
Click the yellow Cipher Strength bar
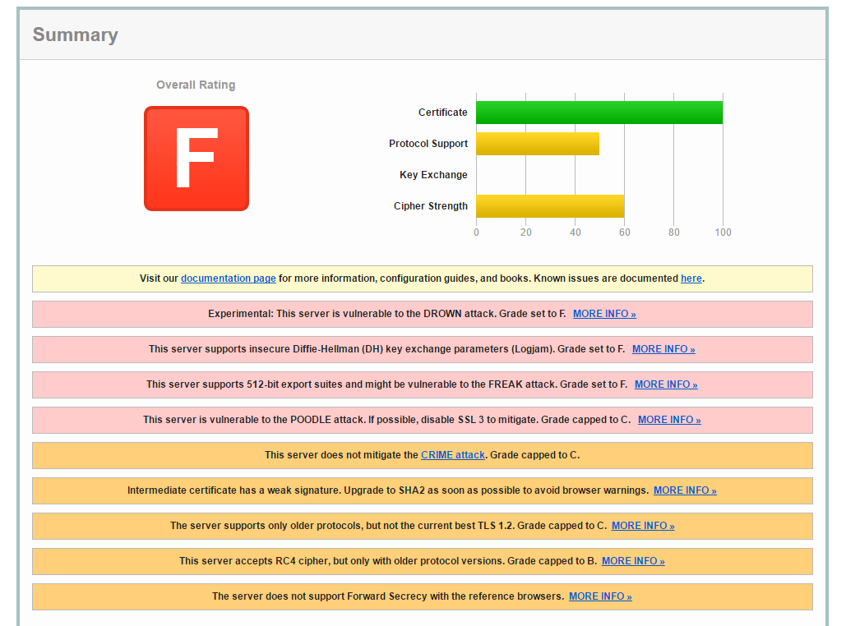(x=549, y=206)
